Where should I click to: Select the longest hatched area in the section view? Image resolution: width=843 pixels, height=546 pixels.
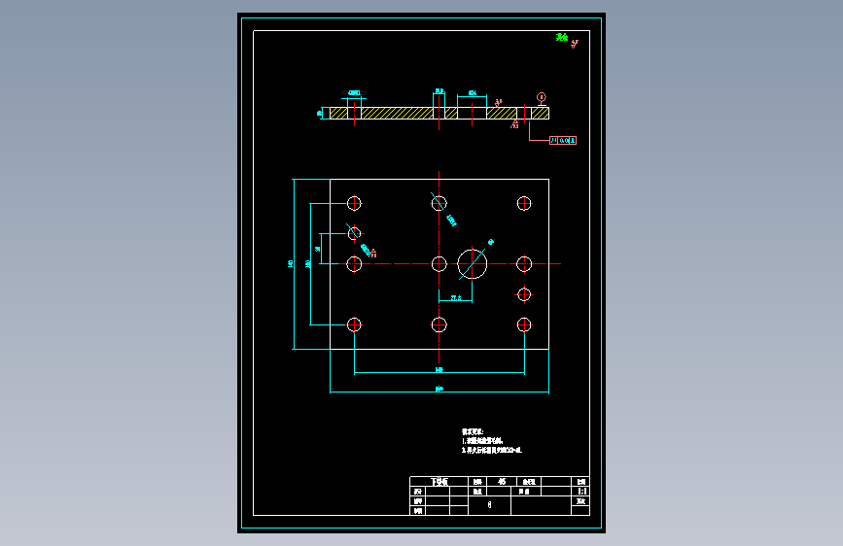(x=398, y=113)
